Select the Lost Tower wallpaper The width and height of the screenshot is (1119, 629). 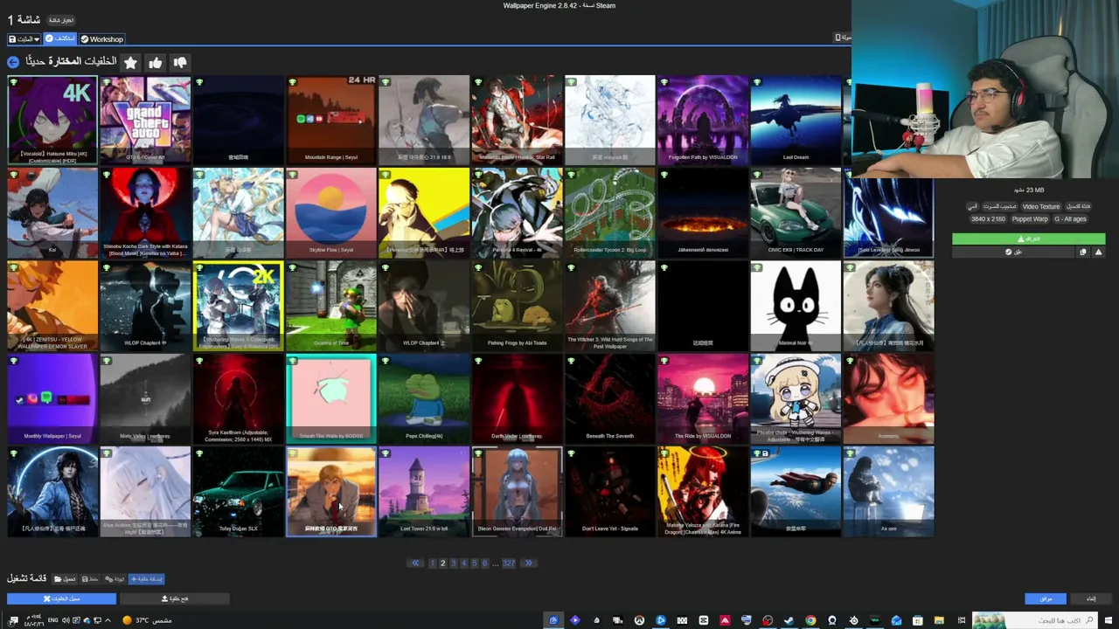[424, 491]
